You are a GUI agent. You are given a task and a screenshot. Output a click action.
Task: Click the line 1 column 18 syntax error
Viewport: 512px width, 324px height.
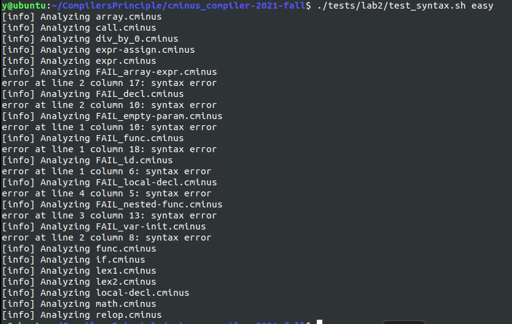(109, 149)
